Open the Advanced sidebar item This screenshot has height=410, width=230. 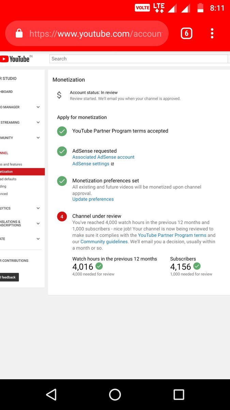pyautogui.click(x=4, y=194)
